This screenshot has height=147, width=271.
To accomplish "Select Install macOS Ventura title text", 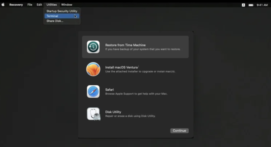I will point(121,67).
